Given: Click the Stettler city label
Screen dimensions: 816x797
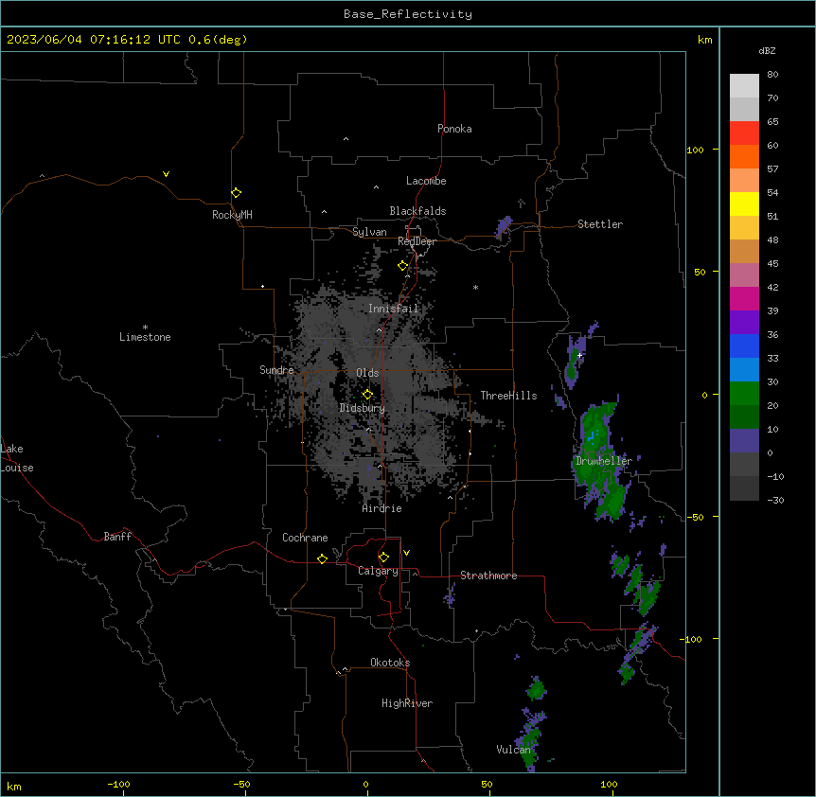Looking at the screenshot, I should pyautogui.click(x=600, y=224).
